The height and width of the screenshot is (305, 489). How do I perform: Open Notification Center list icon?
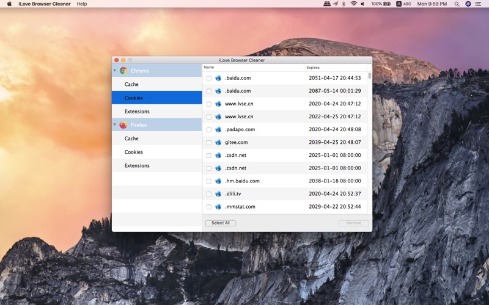pyautogui.click(x=478, y=4)
